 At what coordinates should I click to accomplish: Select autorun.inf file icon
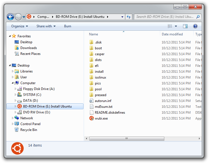91,101
